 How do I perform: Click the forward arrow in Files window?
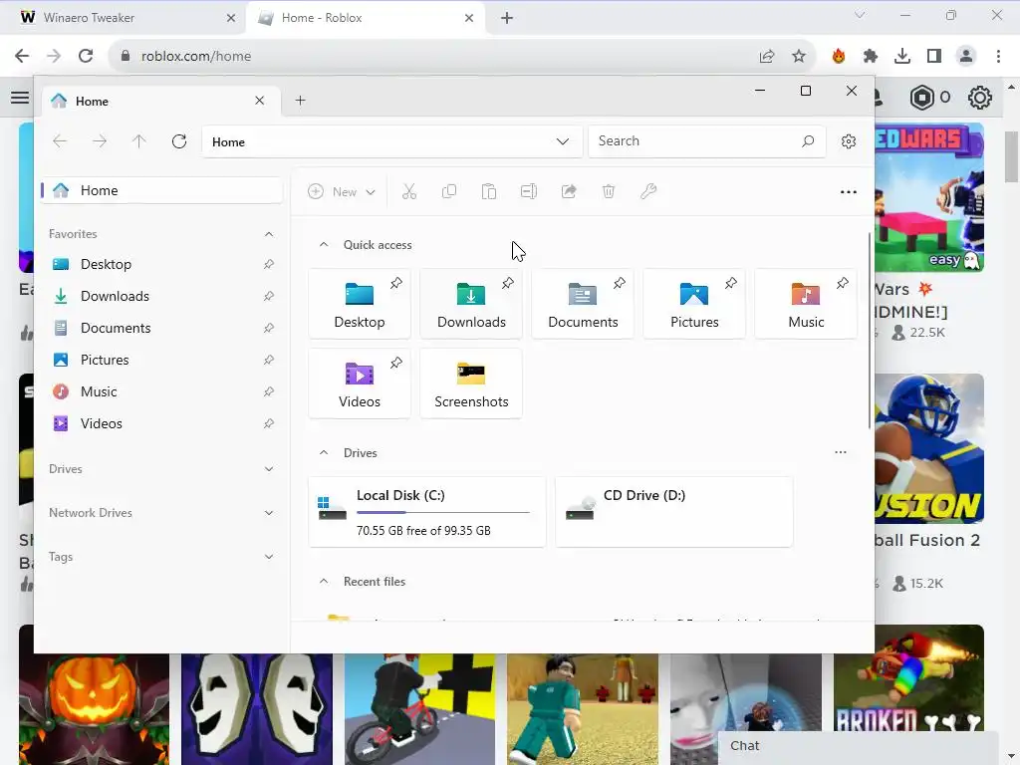100,141
